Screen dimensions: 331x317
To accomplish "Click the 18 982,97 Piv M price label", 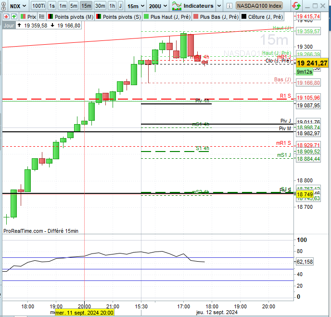I will (x=308, y=133).
